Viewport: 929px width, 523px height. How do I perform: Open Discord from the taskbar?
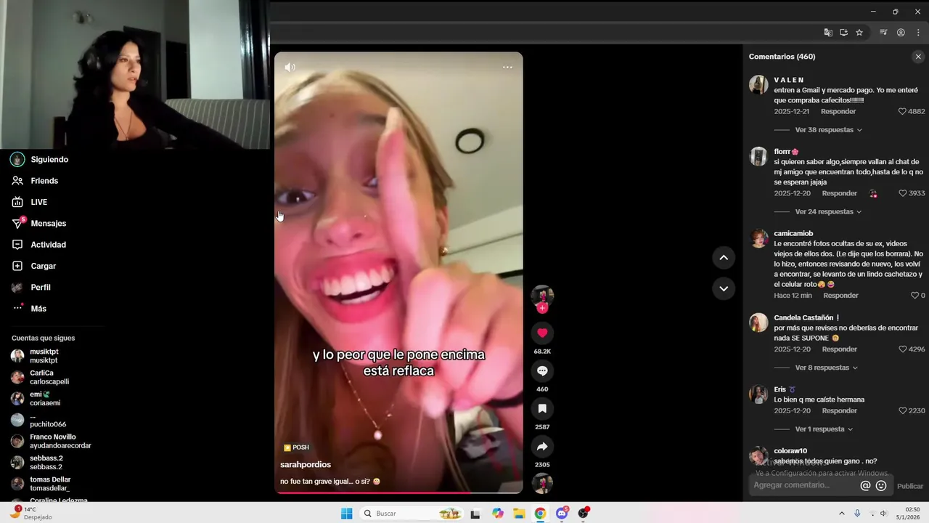562,514
